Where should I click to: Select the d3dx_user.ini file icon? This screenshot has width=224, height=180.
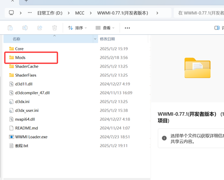(x=12, y=110)
